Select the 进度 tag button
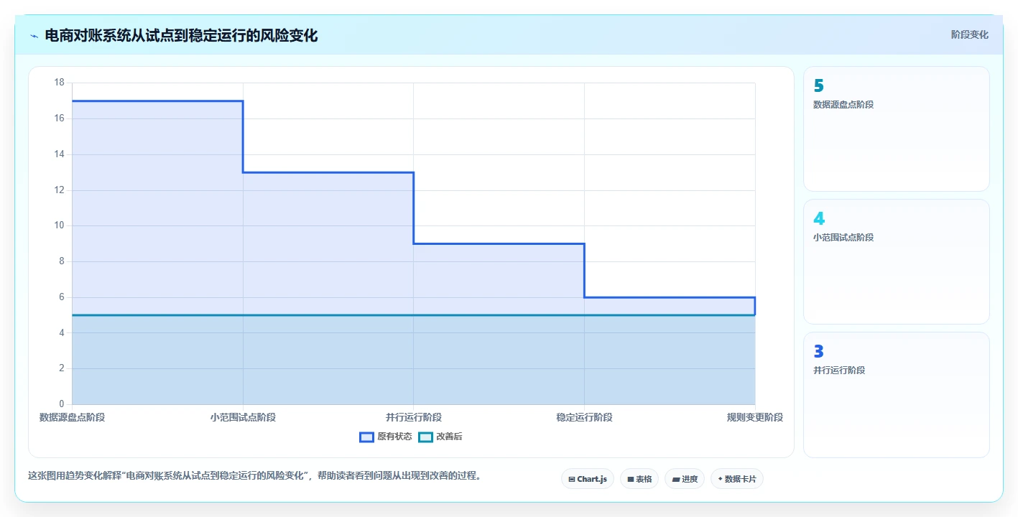Viewport: 1018px width, 517px height. (x=685, y=479)
